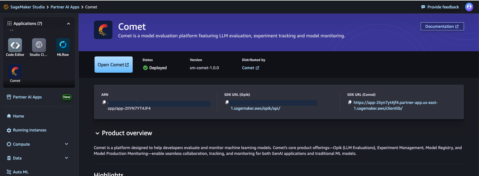Viewport: 479px width, 176px height.
Task: Copy the Comet SDK URL
Action: tap(350, 102)
